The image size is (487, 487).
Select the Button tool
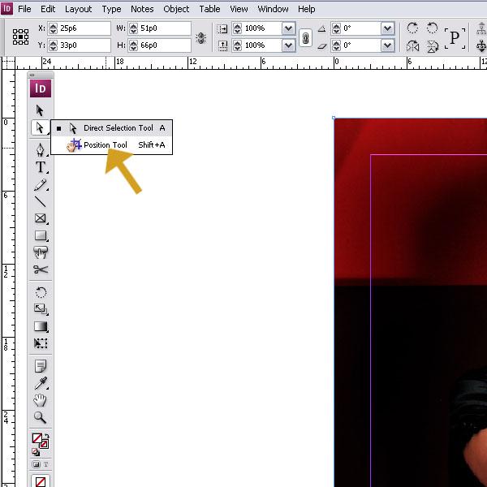tap(40, 252)
